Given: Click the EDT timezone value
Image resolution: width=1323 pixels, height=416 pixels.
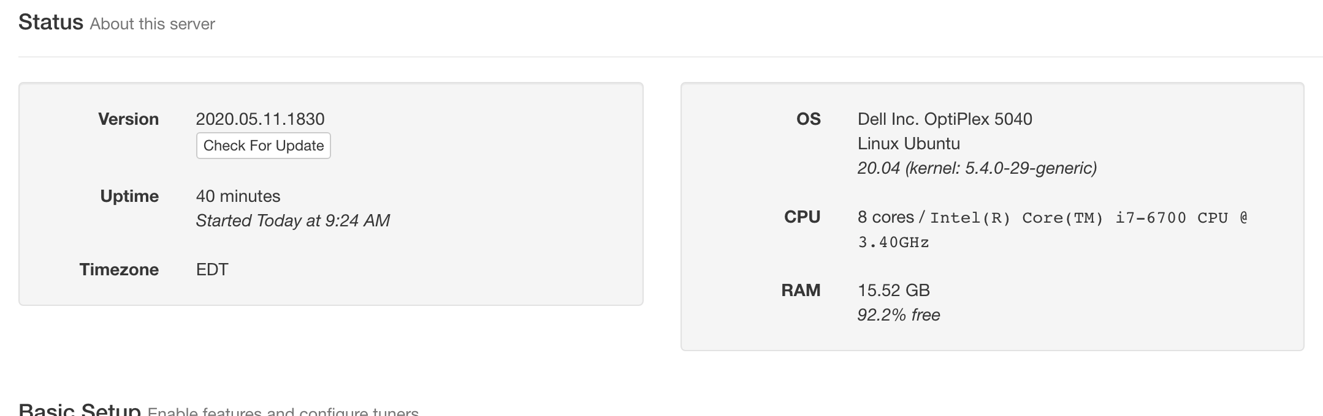Looking at the screenshot, I should coord(212,269).
